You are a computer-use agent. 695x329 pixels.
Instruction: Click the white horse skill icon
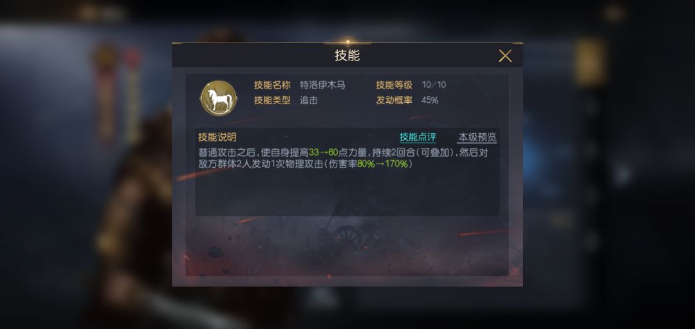point(219,98)
